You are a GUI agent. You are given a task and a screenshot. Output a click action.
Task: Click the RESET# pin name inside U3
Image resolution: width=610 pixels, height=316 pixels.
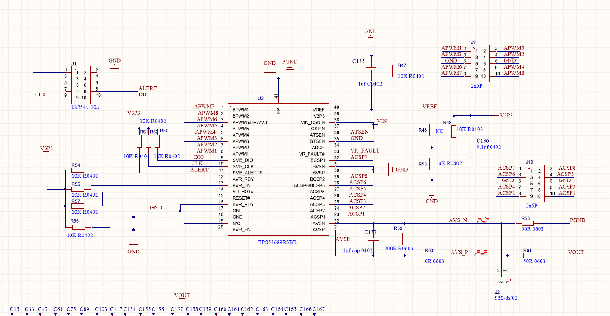click(x=241, y=198)
